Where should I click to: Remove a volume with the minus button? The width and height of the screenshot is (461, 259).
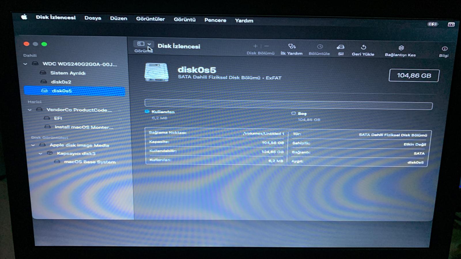[x=267, y=46]
